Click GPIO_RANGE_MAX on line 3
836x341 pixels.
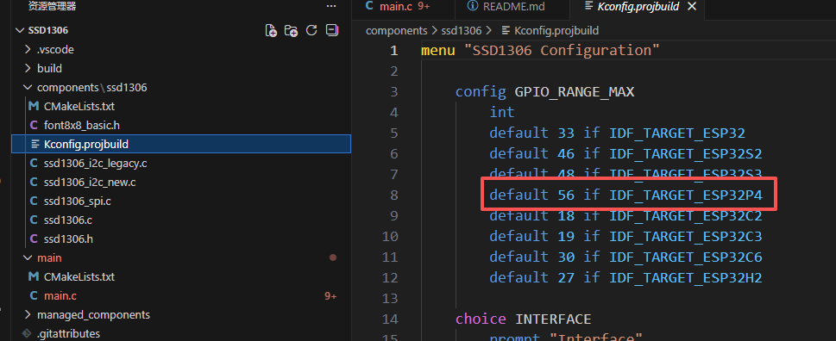click(575, 92)
